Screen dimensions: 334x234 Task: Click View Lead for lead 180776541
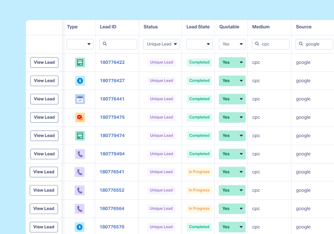[x=44, y=172]
